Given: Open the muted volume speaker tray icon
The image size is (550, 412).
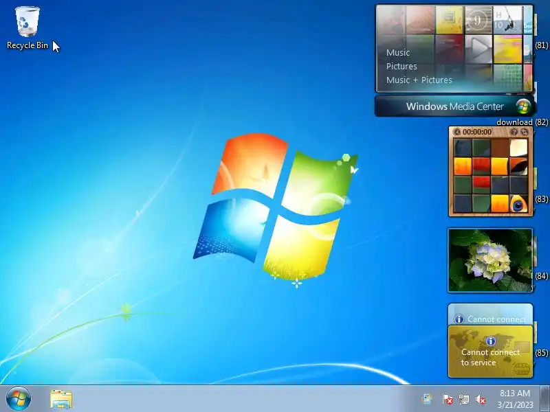Looking at the screenshot, I should click(481, 399).
